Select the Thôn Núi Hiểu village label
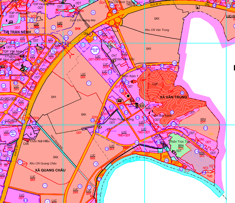The image size is (235, 203). (x=38, y=142)
